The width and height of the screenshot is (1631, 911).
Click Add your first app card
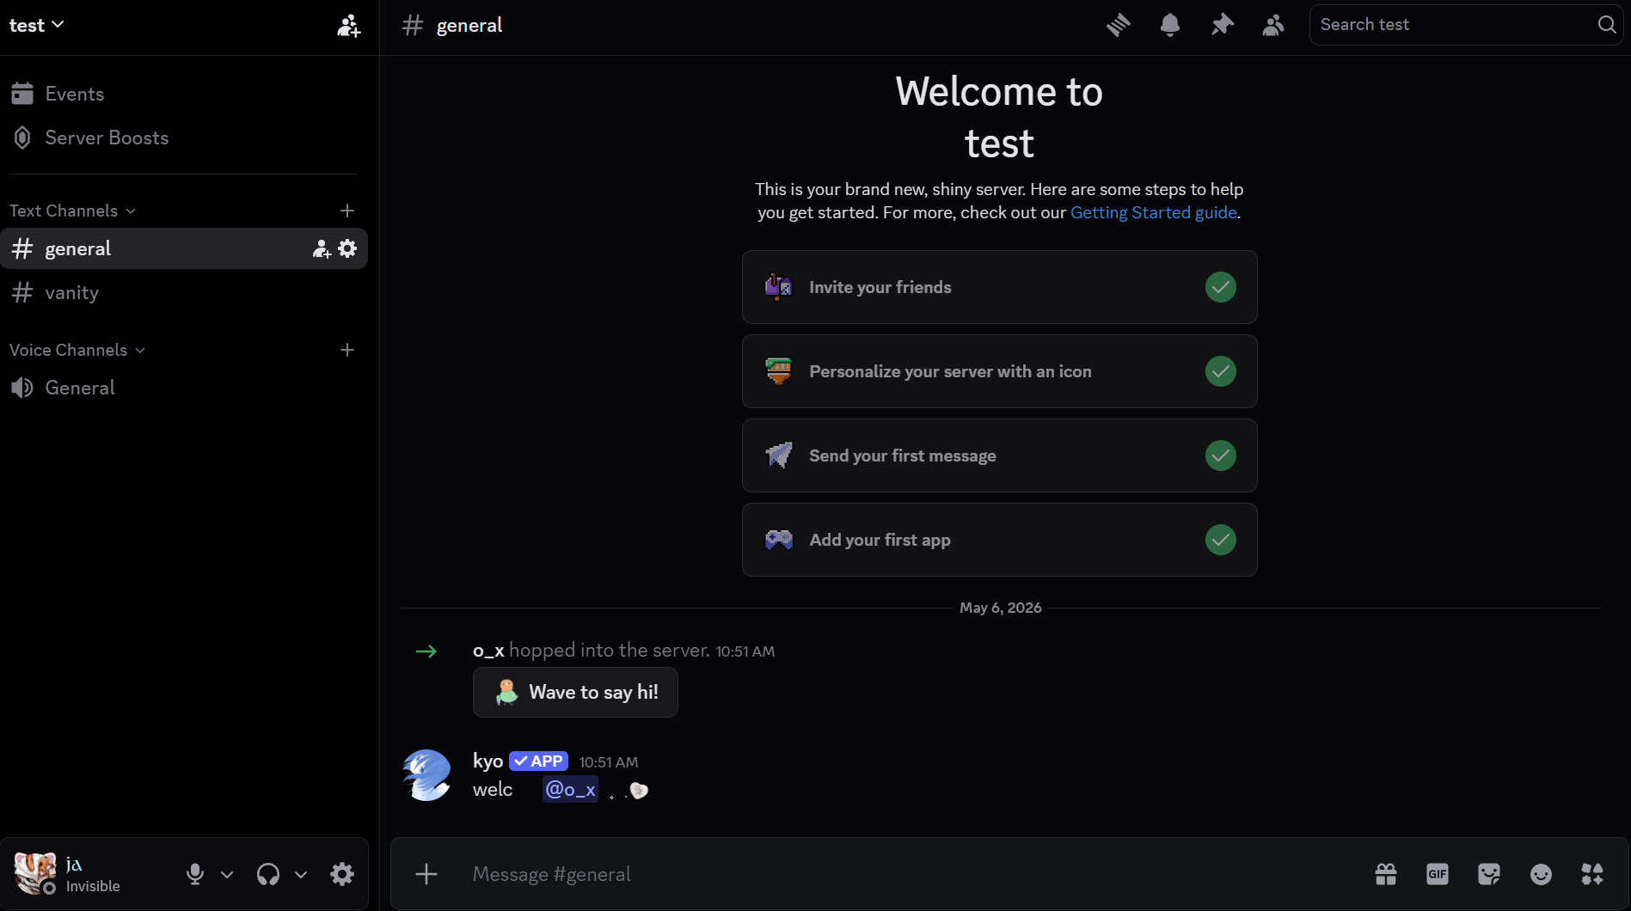pyautogui.click(x=999, y=540)
